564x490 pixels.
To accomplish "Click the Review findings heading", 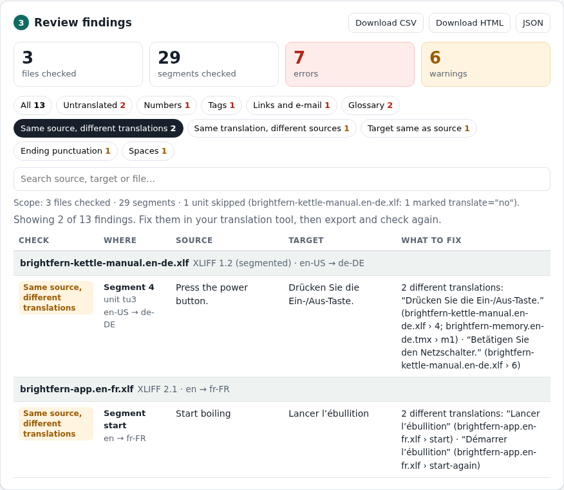I will pos(82,23).
